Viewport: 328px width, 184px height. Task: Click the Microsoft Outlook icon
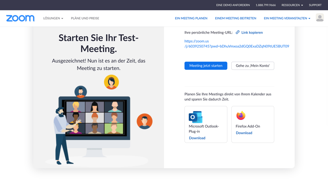click(196, 117)
